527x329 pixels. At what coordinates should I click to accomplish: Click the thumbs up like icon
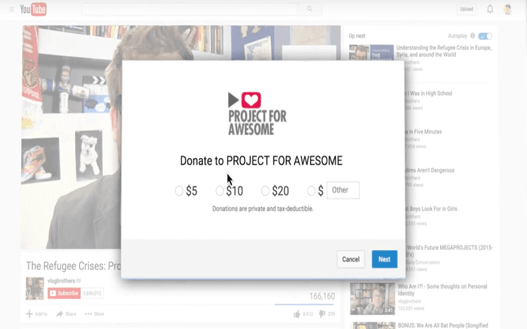297,314
